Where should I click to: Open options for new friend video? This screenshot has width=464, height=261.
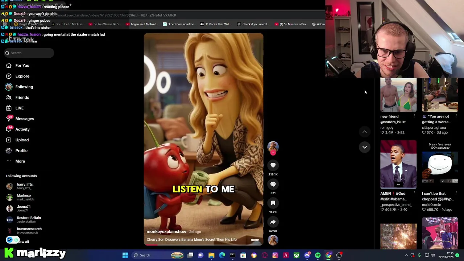[414, 116]
